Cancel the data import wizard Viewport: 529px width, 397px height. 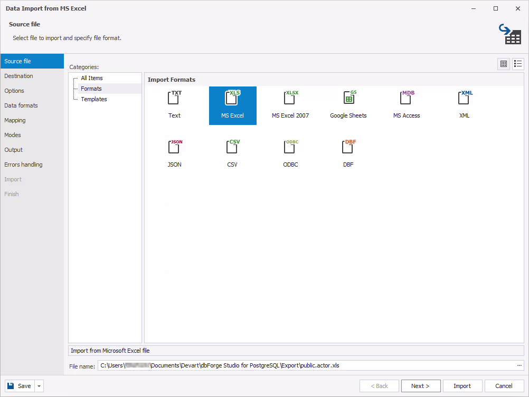click(x=504, y=386)
